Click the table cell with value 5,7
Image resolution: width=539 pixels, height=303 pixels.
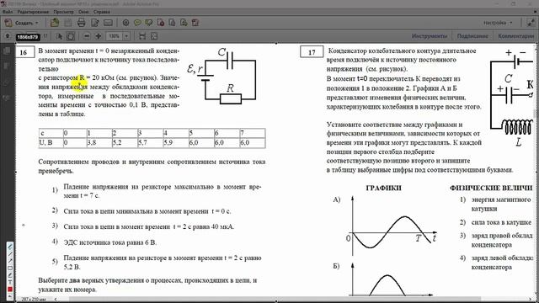[150, 142]
